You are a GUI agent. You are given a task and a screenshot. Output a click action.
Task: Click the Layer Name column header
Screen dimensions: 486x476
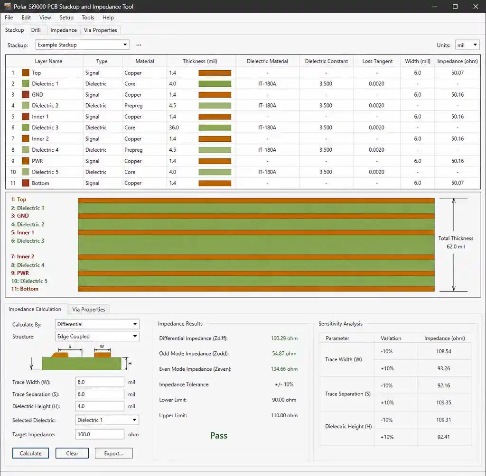48,61
